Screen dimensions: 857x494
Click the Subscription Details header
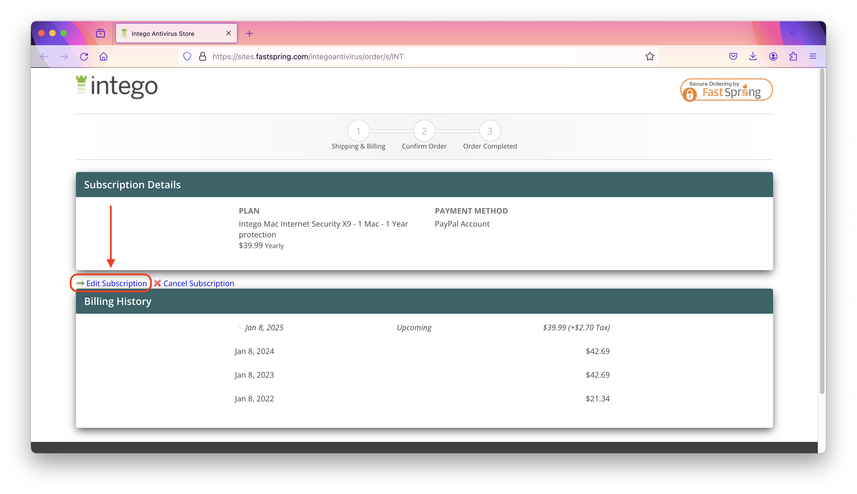(x=424, y=185)
